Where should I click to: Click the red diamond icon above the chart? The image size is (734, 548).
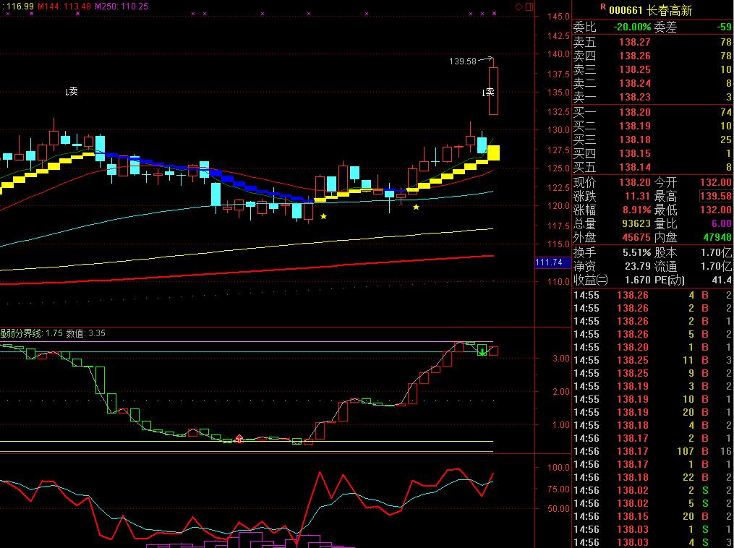[519, 7]
